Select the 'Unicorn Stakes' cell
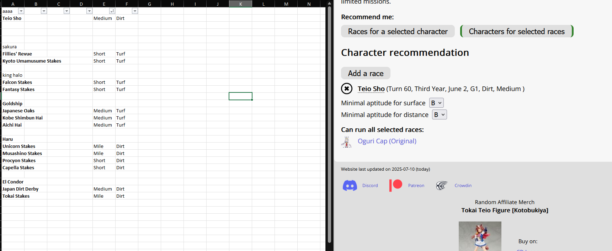 tap(13, 146)
